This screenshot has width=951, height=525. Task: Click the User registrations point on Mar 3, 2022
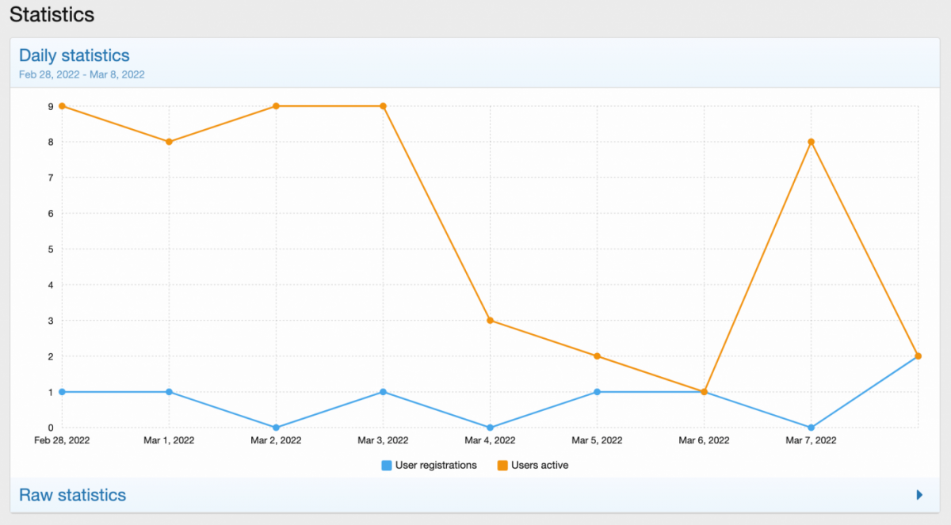(x=383, y=392)
